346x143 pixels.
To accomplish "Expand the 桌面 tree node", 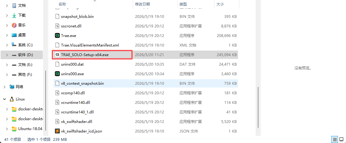I will point(7,35).
